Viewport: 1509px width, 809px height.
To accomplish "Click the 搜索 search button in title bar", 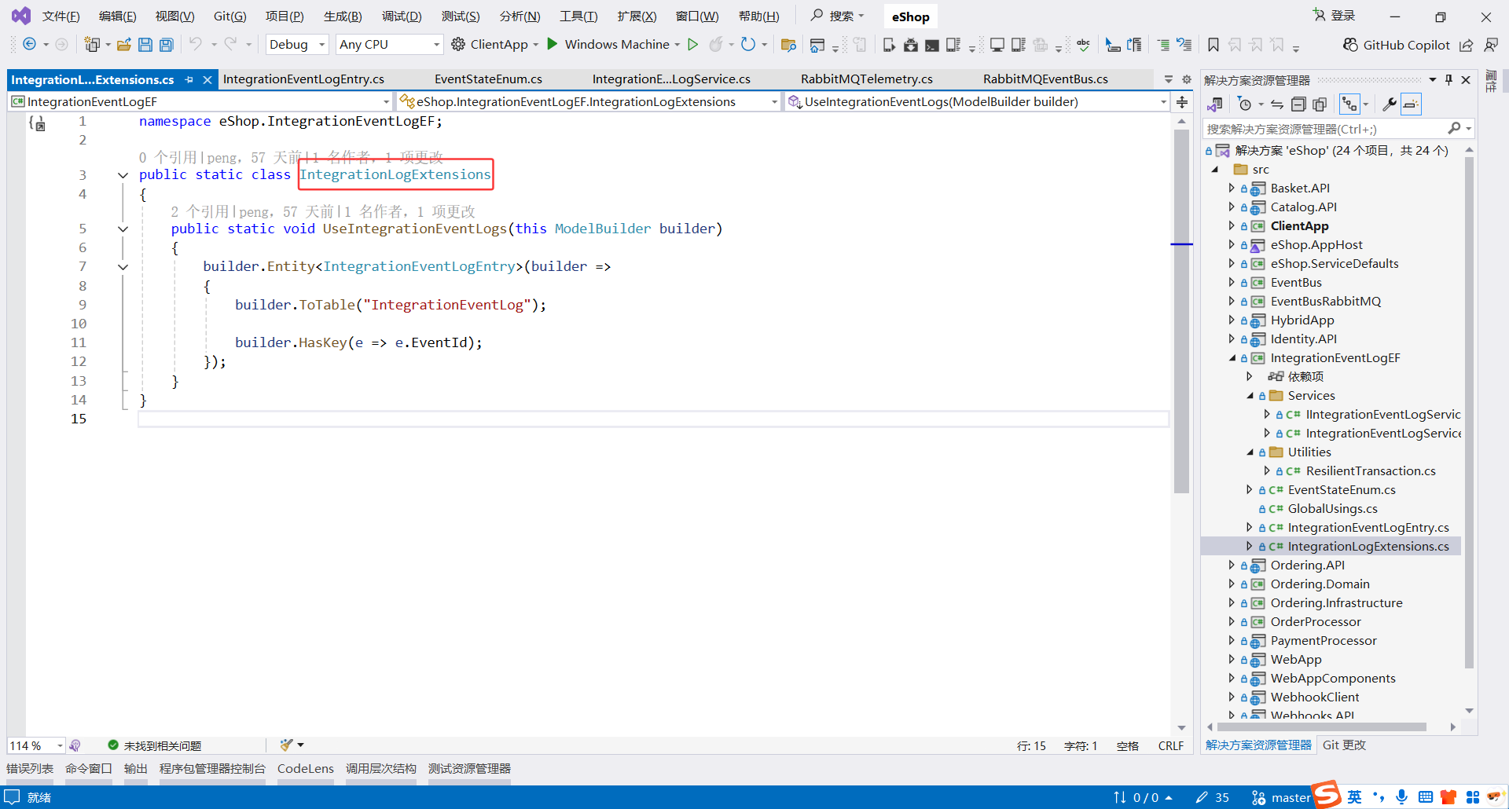I will coord(837,16).
